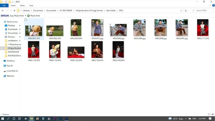Screen dimensions: 215x121
Task: Select the IMGL1124.JPG thumbnail
Action: pyautogui.click(x=55, y=49)
